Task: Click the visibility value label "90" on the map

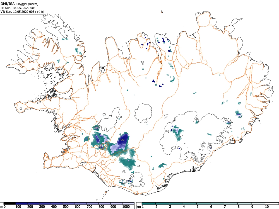Action: coord(122,140)
